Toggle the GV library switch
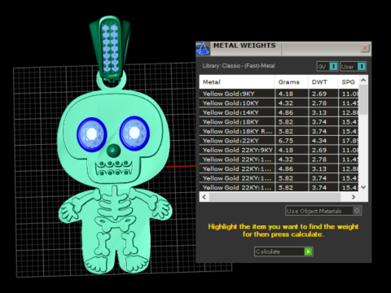The height and width of the screenshot is (293, 391). pos(327,67)
